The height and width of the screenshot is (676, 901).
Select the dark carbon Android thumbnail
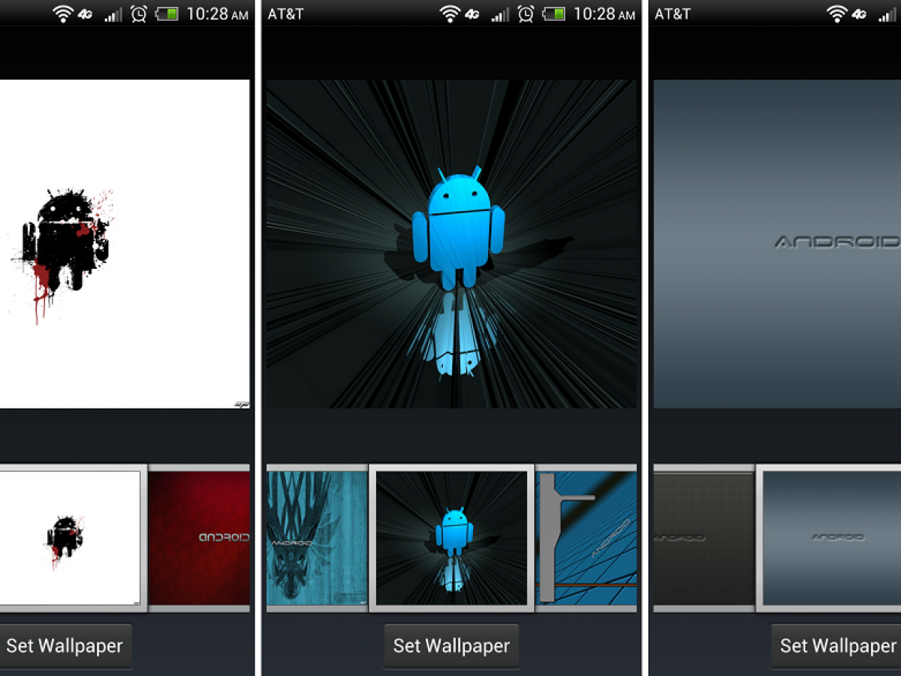pyautogui.click(x=704, y=538)
